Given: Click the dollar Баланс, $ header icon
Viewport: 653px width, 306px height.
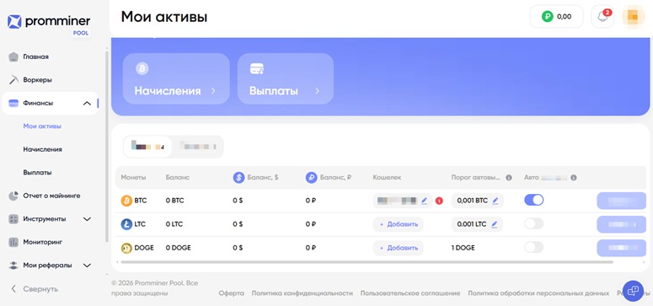Looking at the screenshot, I should [238, 178].
